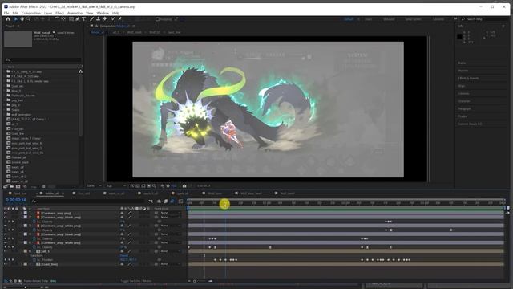
Task: Expand the Particular_Assets folder
Action: point(5,96)
